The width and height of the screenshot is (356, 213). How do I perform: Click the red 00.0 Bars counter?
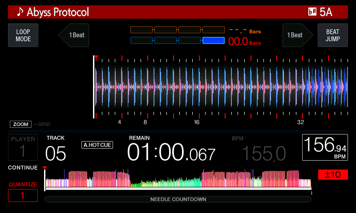(x=244, y=41)
